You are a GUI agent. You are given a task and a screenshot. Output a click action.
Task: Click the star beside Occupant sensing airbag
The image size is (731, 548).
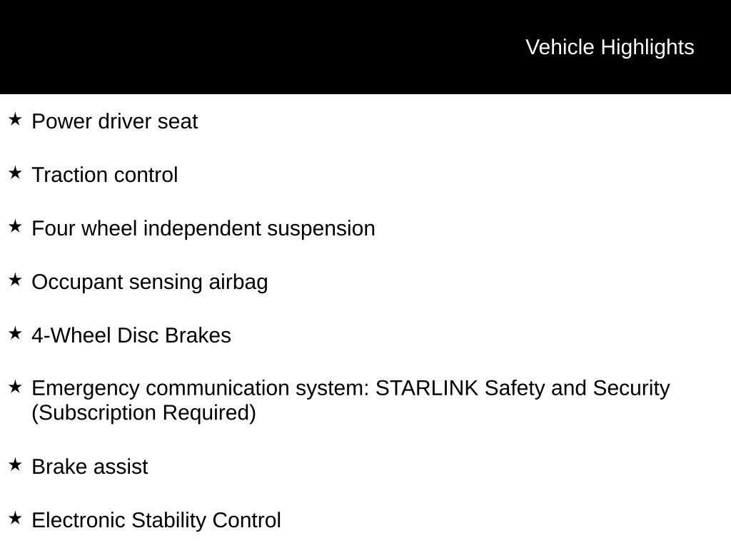point(15,280)
